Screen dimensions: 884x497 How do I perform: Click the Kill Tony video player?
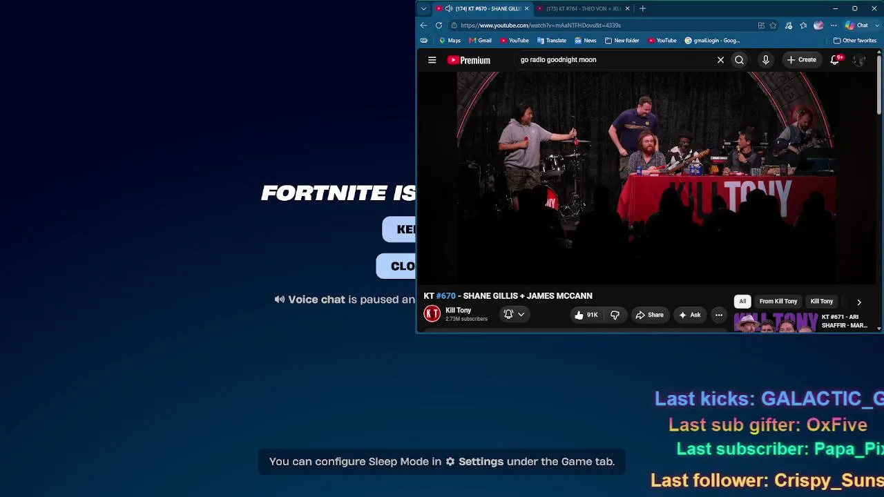pos(646,177)
